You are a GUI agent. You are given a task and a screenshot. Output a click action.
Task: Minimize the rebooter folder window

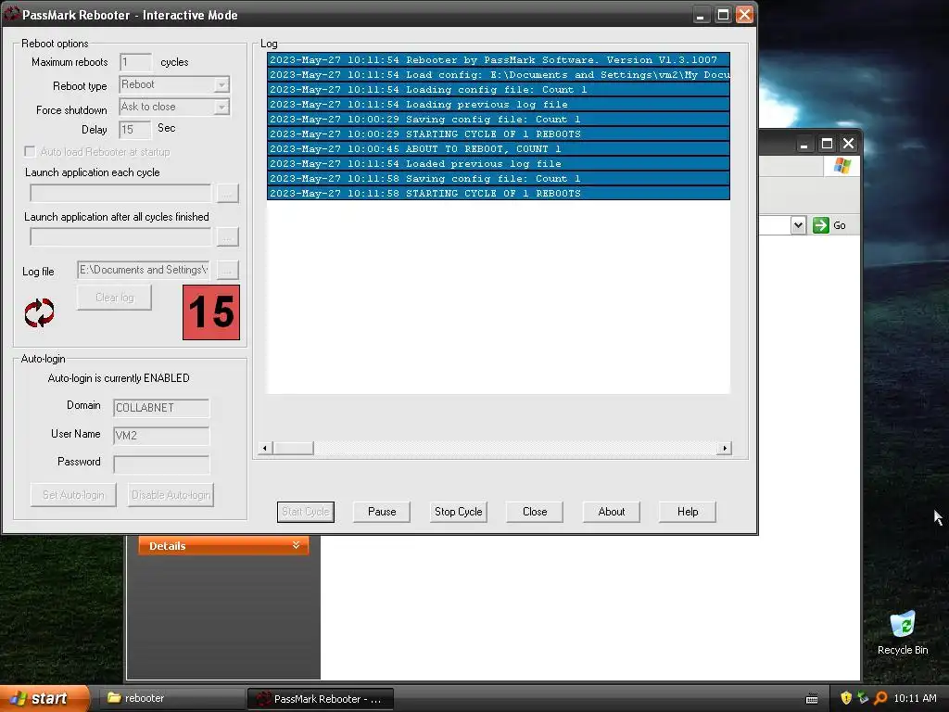[x=803, y=144]
